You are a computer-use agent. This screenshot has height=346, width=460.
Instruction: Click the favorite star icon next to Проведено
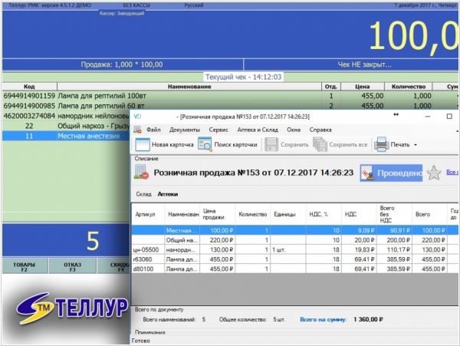pos(434,173)
